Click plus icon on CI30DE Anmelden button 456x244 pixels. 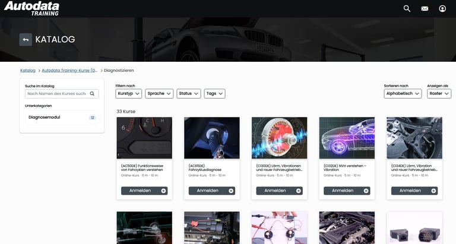(x=299, y=191)
